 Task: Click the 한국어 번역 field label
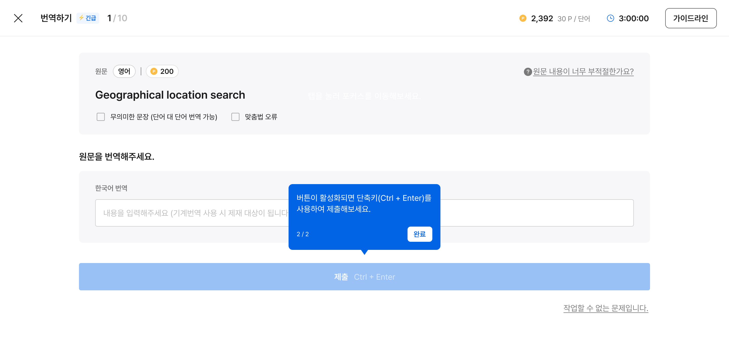[111, 188]
